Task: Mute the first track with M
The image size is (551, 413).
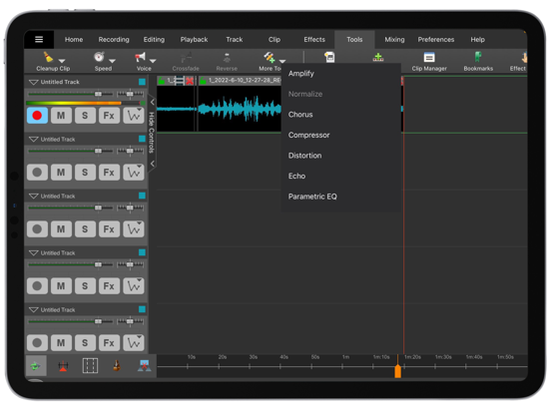Action: click(x=61, y=116)
